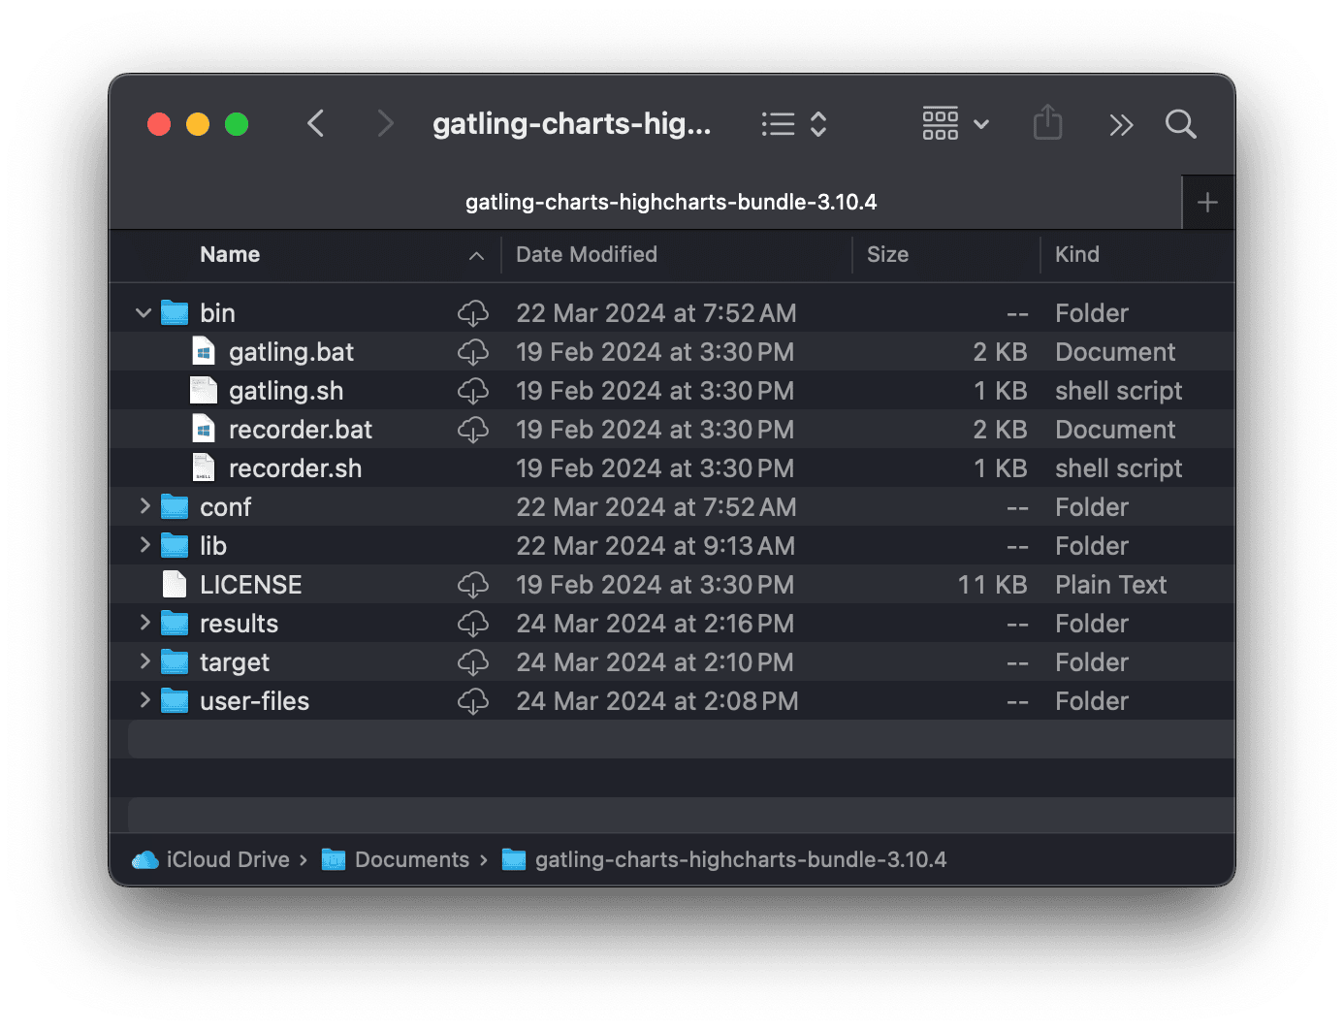Open Finder search magnifier

(x=1180, y=124)
